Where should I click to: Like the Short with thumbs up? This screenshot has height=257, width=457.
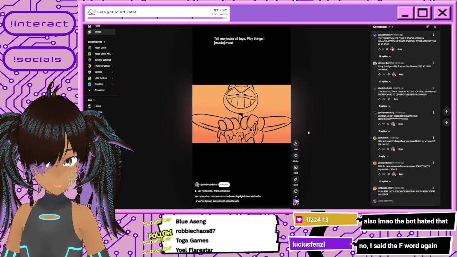[296, 144]
